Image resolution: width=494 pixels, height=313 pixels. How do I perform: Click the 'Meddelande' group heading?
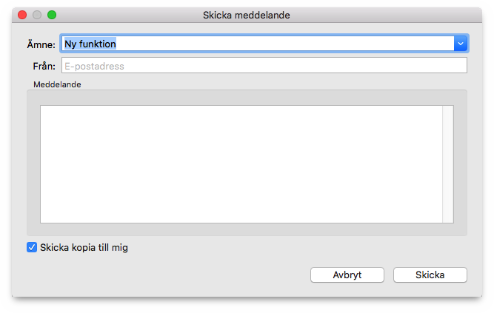coord(57,84)
